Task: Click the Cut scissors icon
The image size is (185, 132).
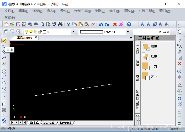Action: [68, 24]
